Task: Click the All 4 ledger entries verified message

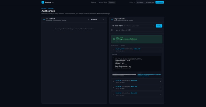Action: pos(126,39)
